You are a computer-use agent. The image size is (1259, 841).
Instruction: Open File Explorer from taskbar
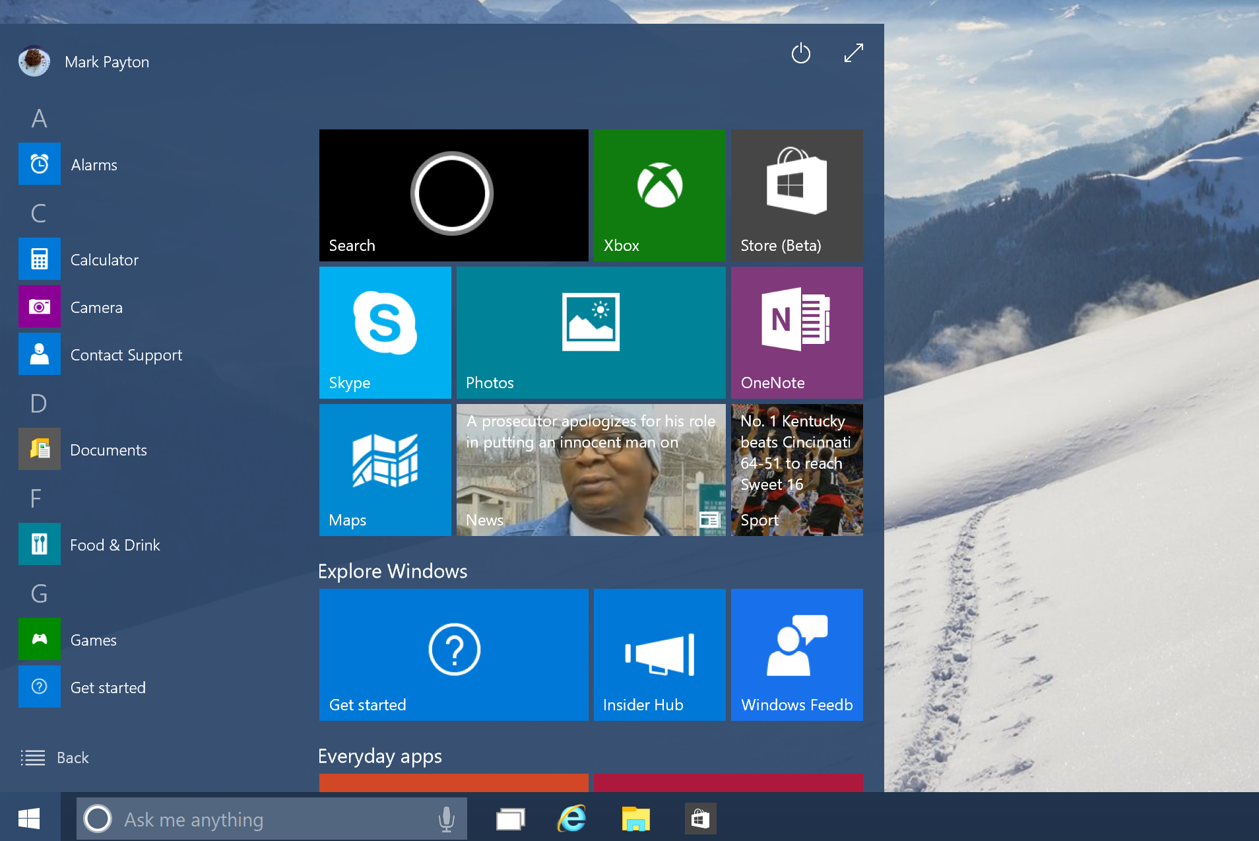coord(636,819)
